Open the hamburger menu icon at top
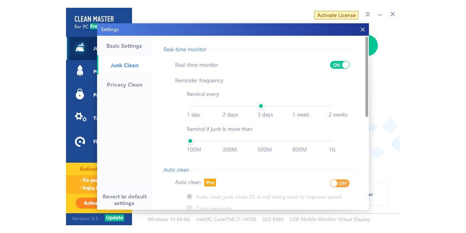Screen dimensions: 466x233 click(x=368, y=14)
